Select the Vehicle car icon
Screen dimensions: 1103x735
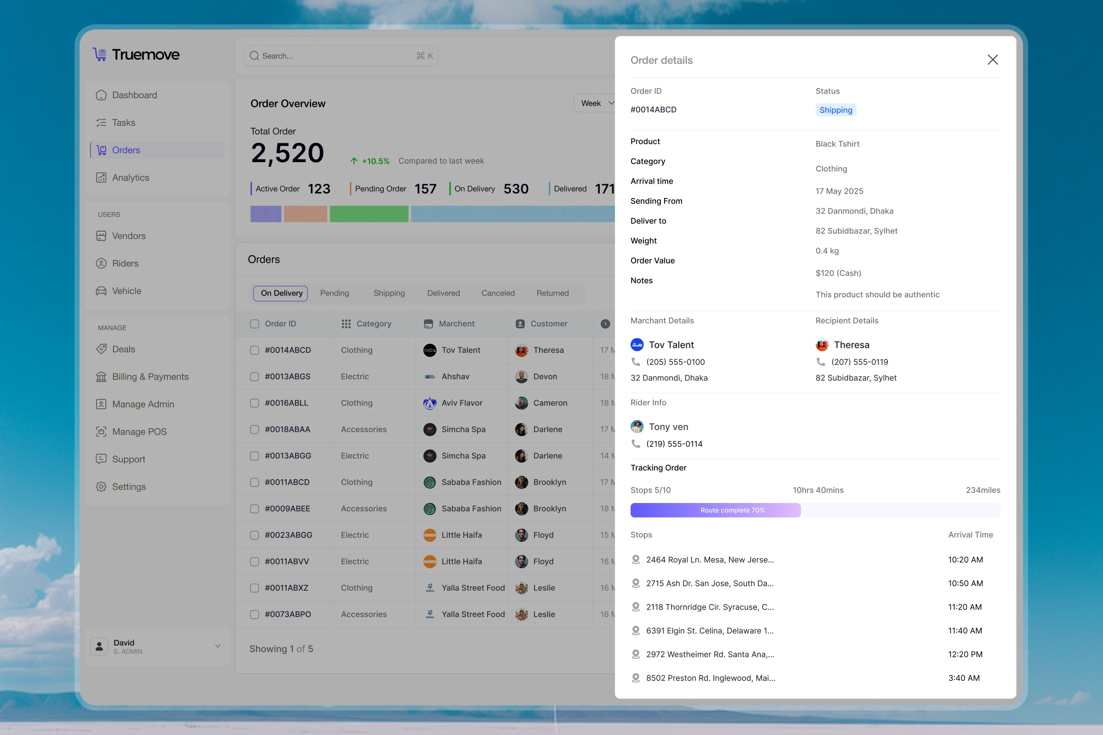tap(101, 291)
